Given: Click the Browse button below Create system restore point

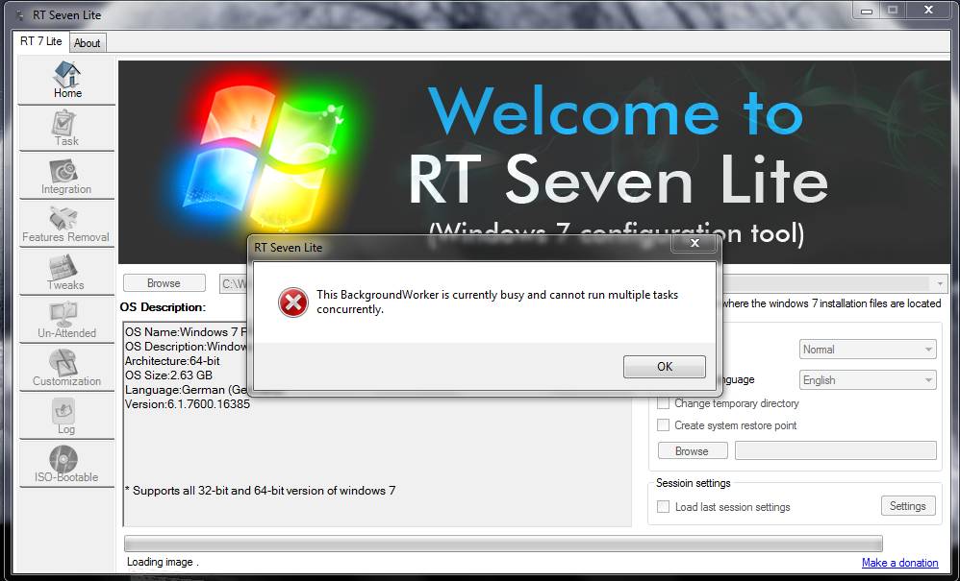Looking at the screenshot, I should pyautogui.click(x=693, y=450).
